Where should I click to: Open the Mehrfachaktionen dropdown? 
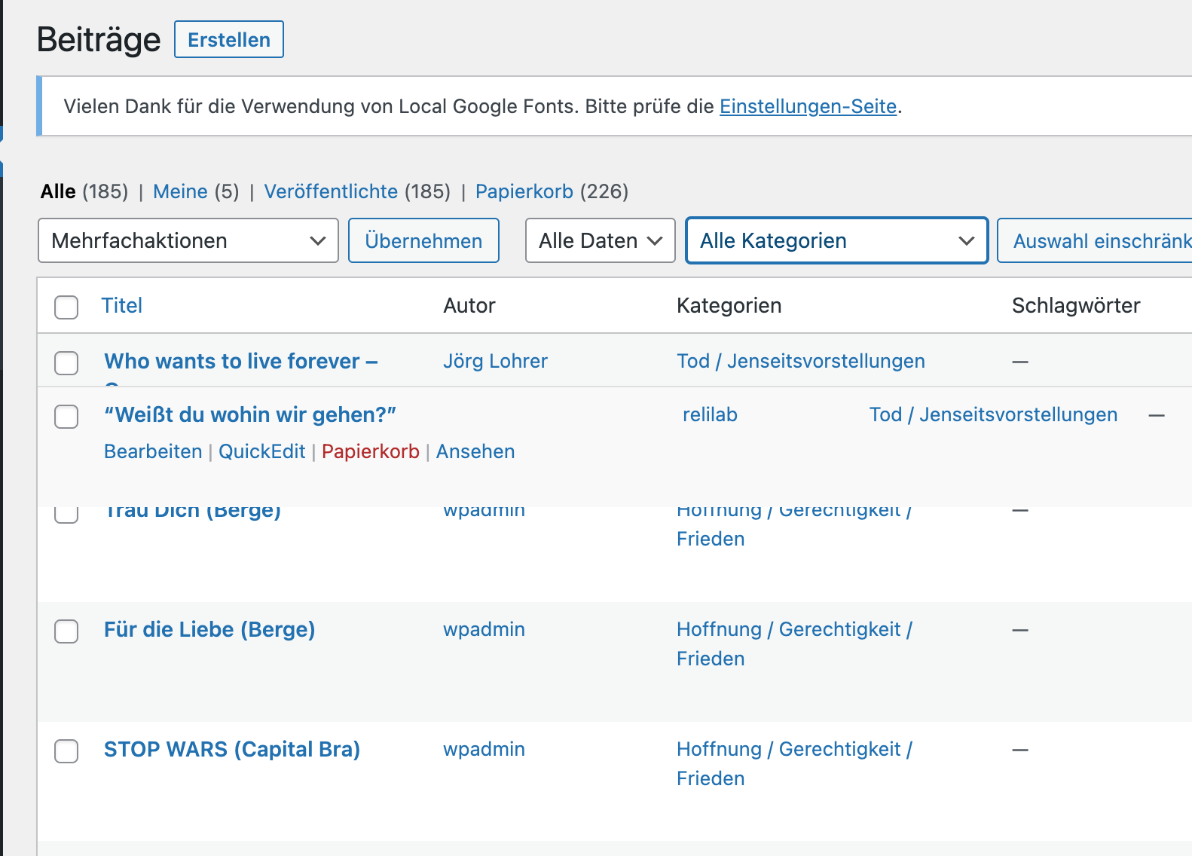click(x=188, y=240)
